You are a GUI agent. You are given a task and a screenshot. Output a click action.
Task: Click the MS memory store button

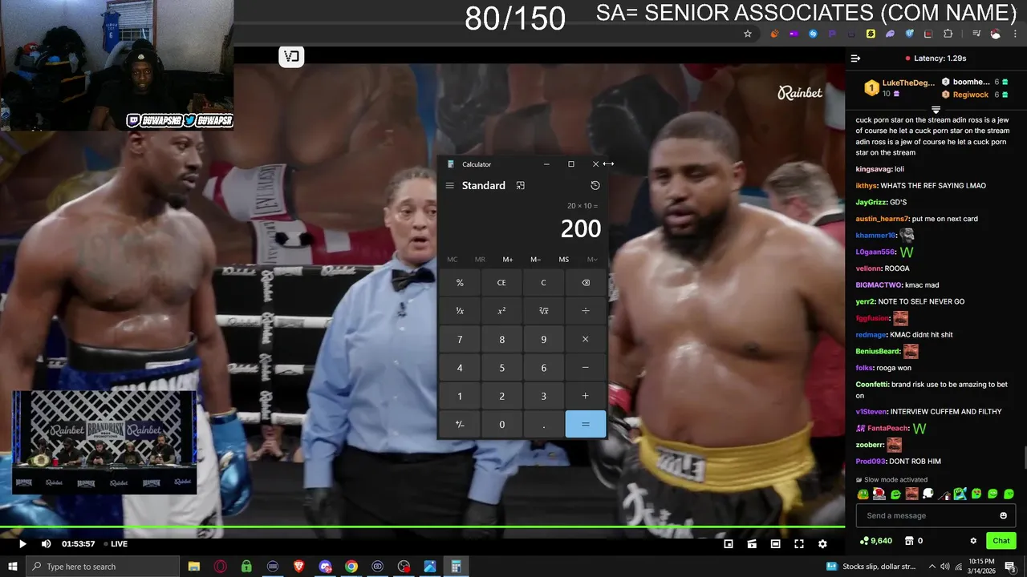pyautogui.click(x=564, y=260)
